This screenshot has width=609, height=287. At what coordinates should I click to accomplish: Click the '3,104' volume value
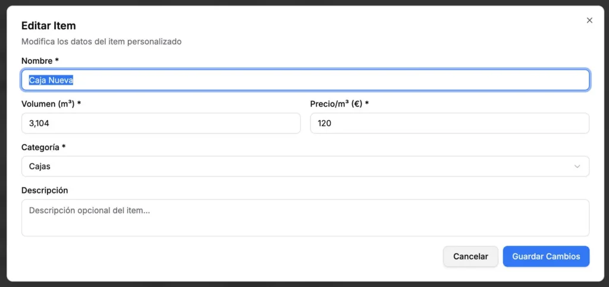point(40,123)
